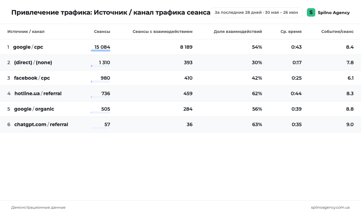Click events per session '9.0'
Viewport: 361px width, 214px height.
350,124
